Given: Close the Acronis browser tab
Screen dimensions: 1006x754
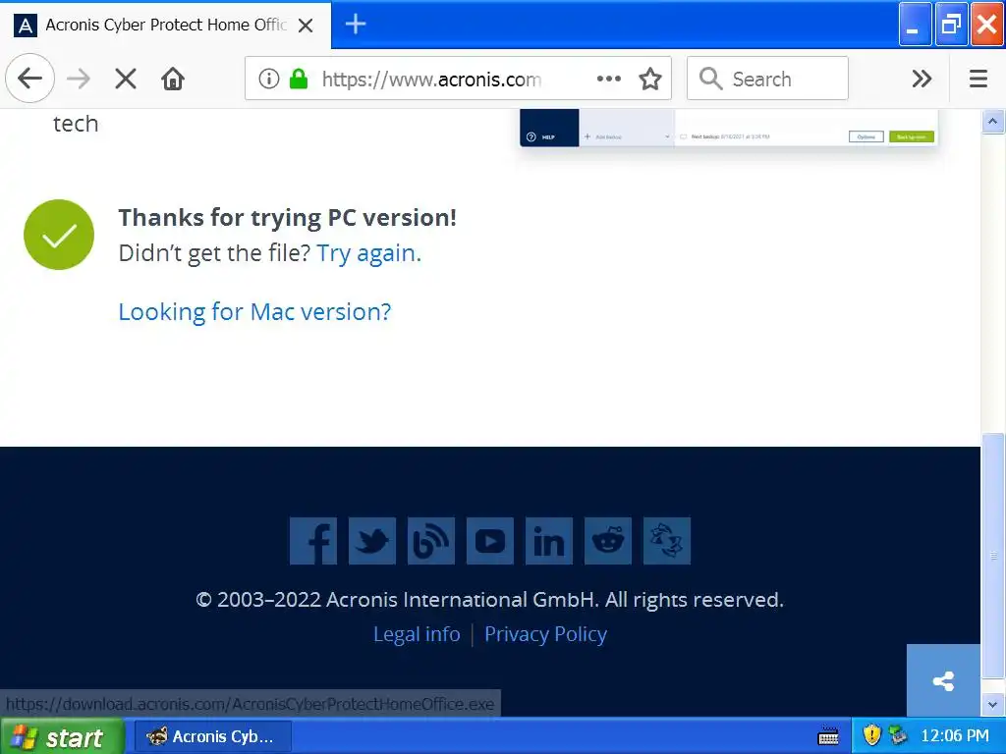Looking at the screenshot, I should [307, 26].
